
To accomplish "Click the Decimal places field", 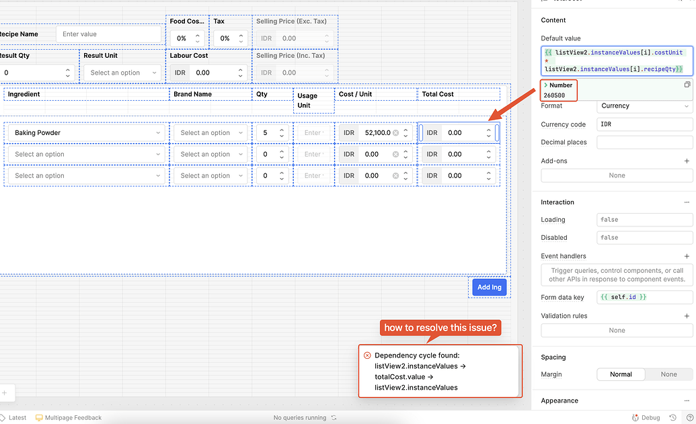I will click(644, 142).
